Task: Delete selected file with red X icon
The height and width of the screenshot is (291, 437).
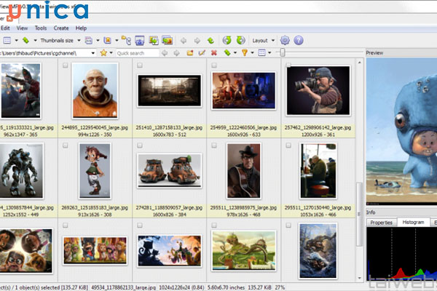Action: (x=213, y=52)
